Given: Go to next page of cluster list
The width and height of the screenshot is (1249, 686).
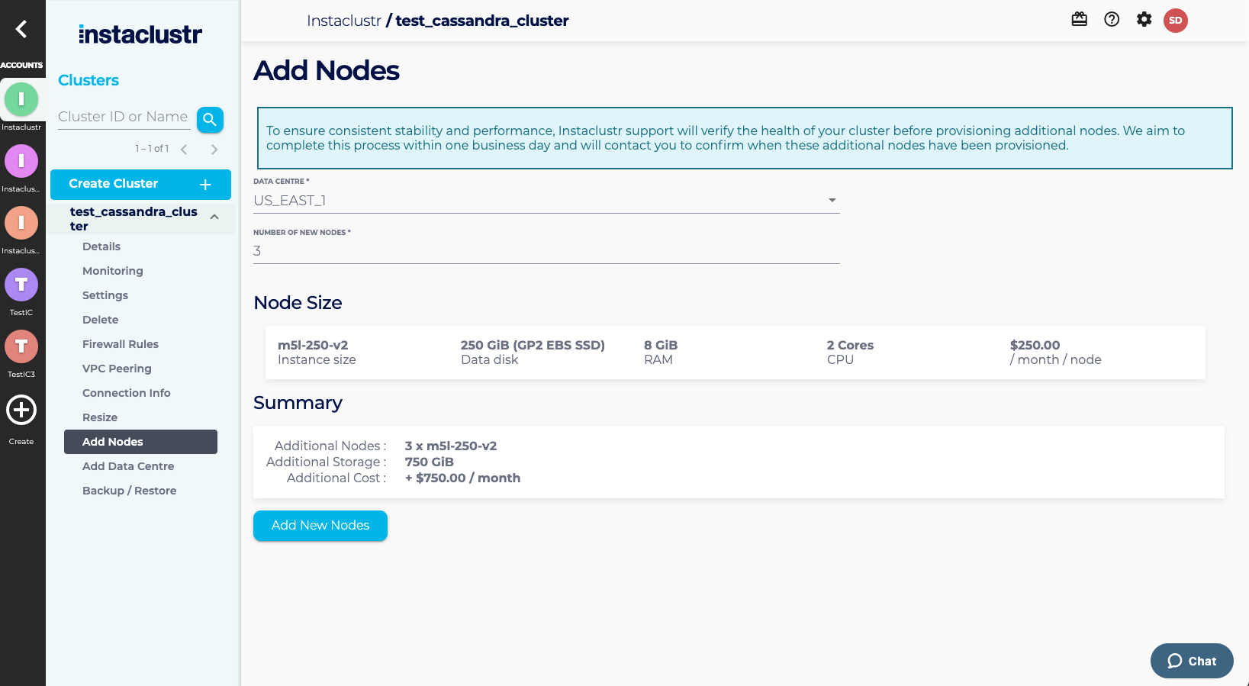Looking at the screenshot, I should point(214,150).
